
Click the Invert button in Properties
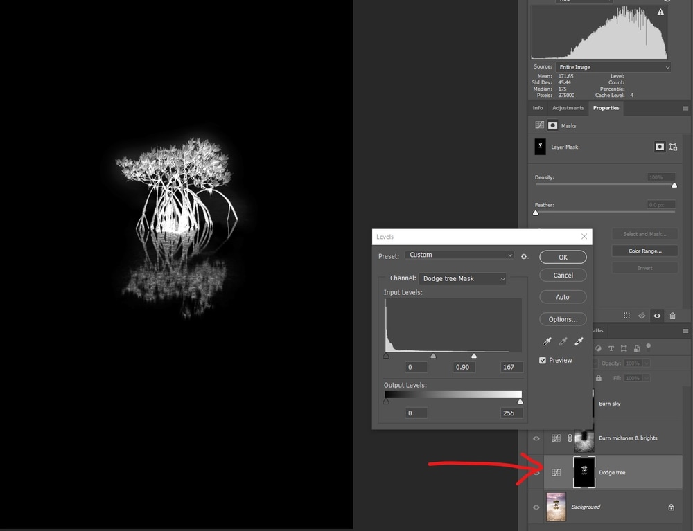pos(644,268)
